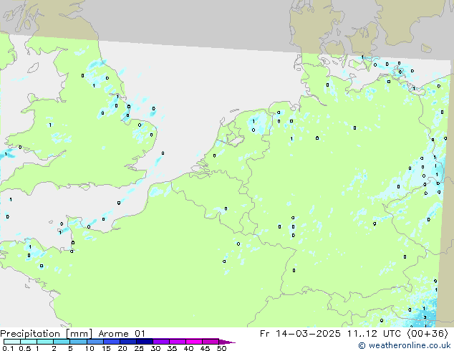Click the '45' legend scale value

tap(205, 348)
